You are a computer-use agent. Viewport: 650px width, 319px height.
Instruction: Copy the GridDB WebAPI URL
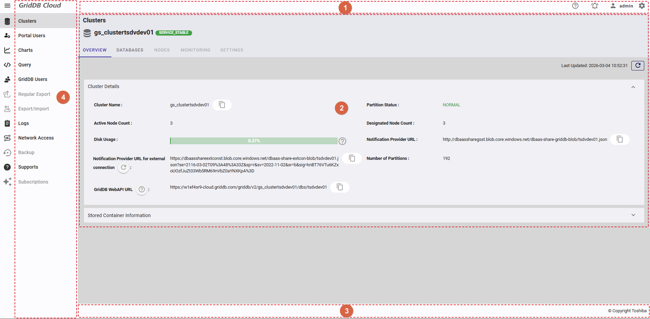(x=340, y=187)
